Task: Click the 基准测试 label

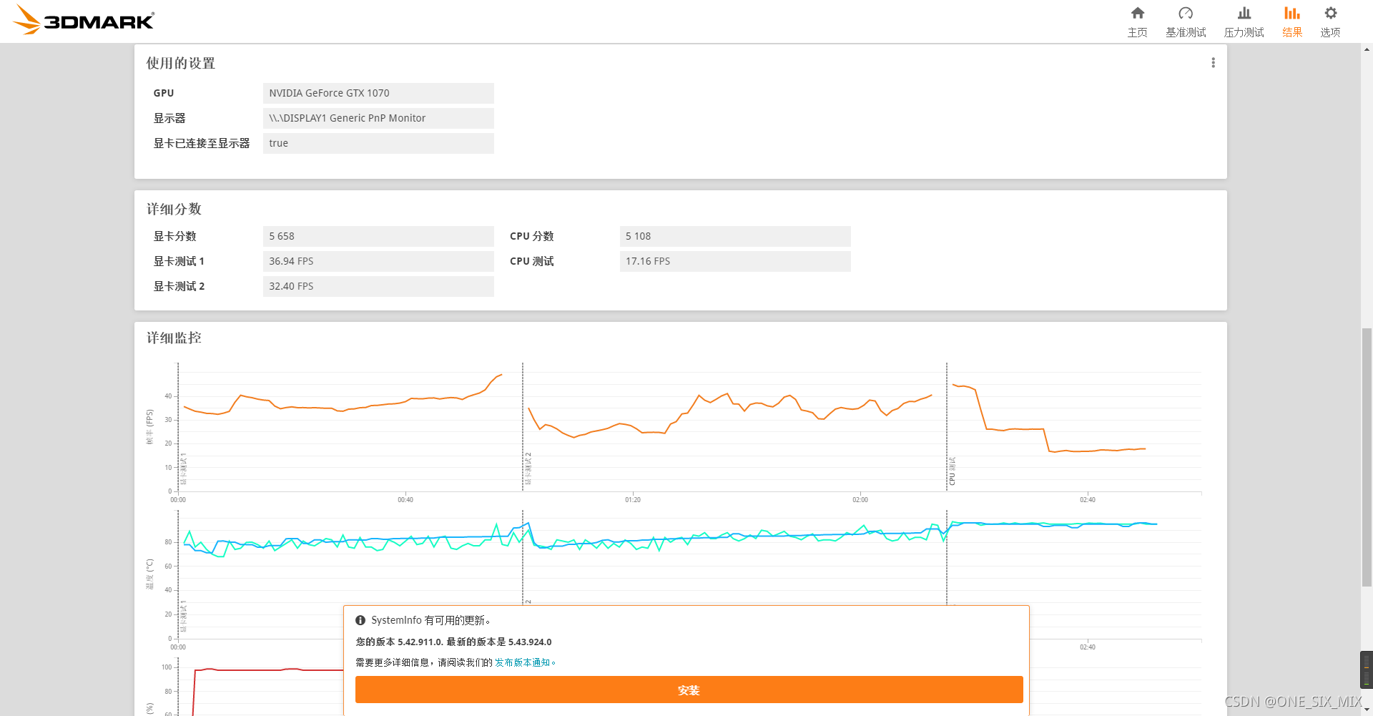Action: (1186, 32)
